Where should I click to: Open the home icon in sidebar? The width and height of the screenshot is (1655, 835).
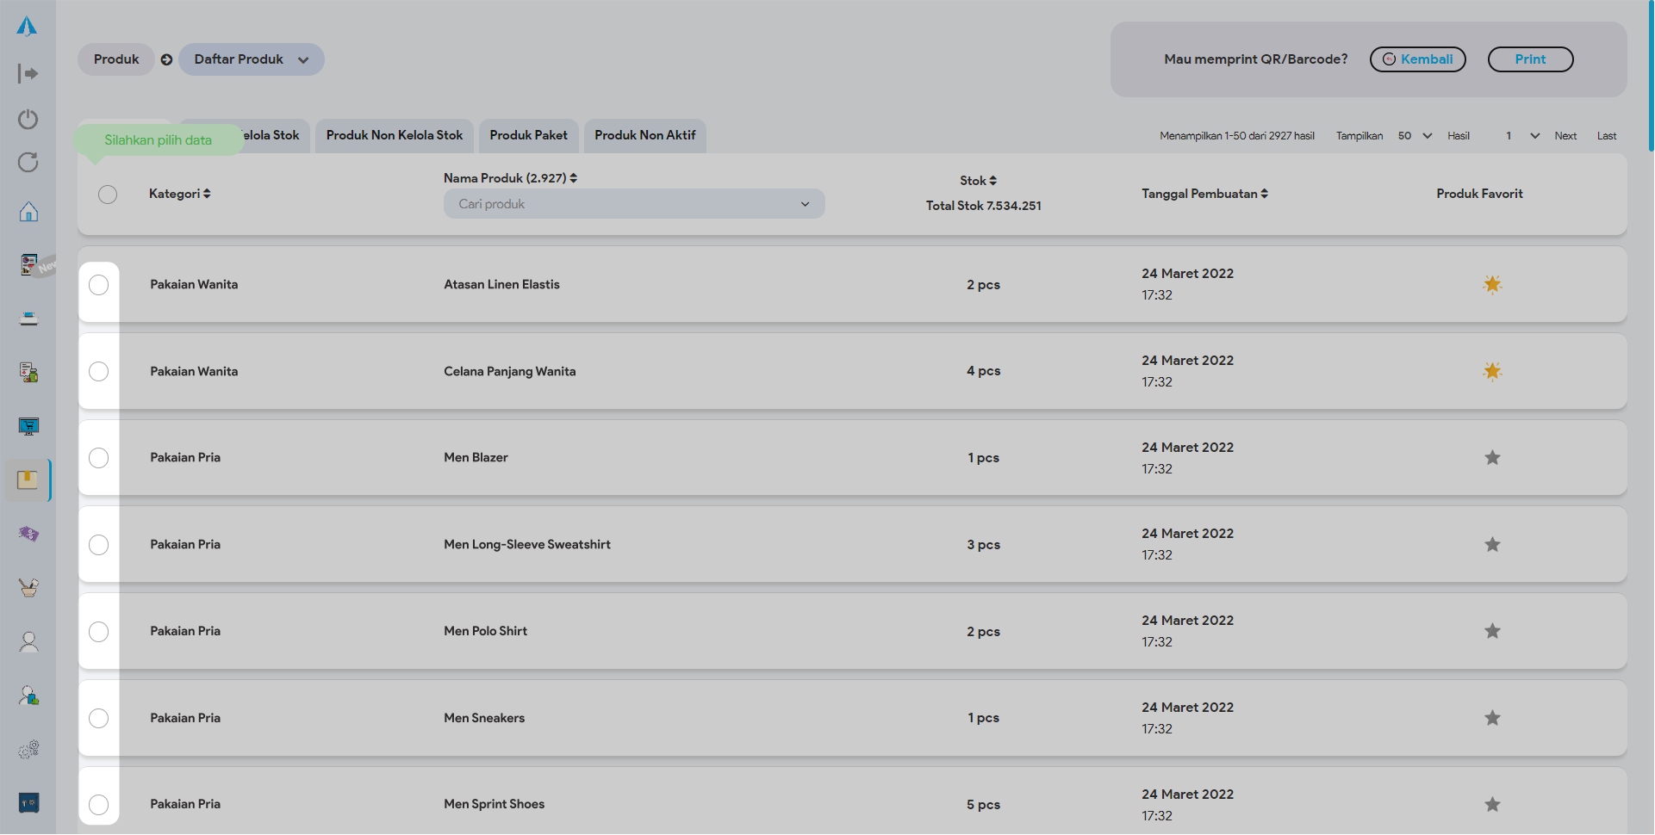tap(28, 212)
